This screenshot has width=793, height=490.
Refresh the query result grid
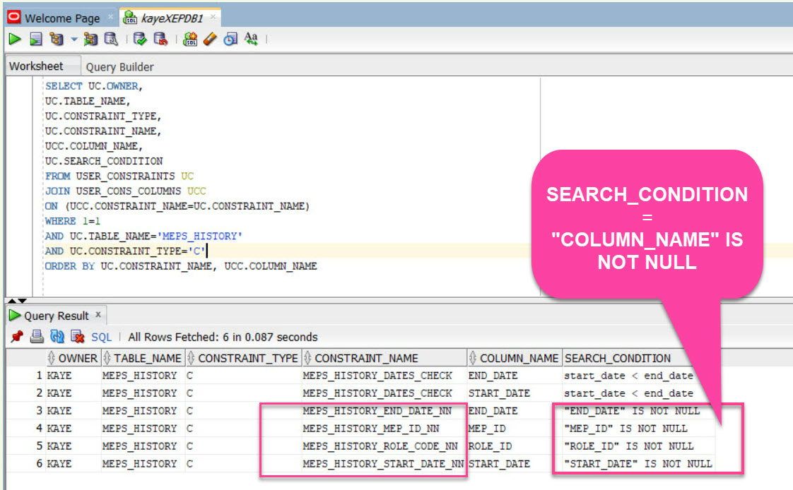coord(57,336)
